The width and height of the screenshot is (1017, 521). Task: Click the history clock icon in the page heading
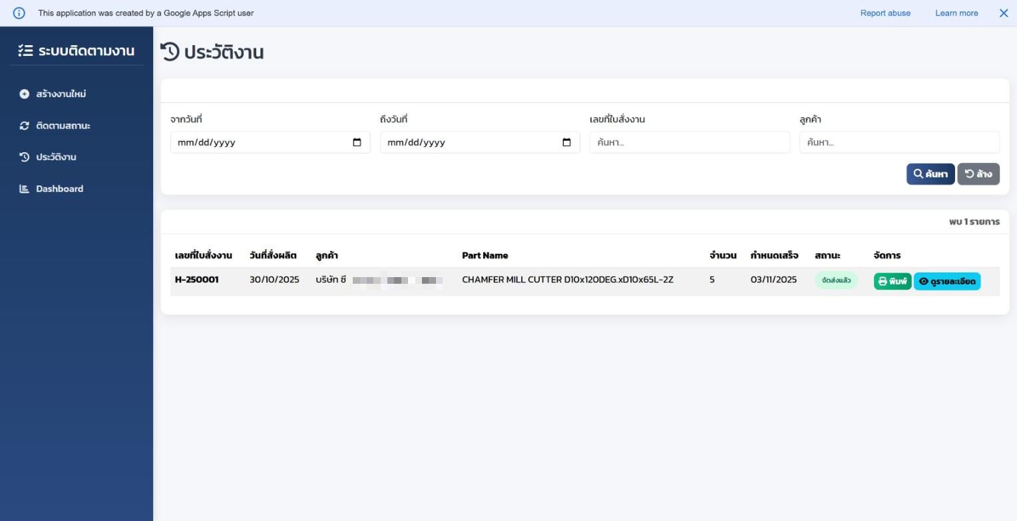(x=170, y=52)
